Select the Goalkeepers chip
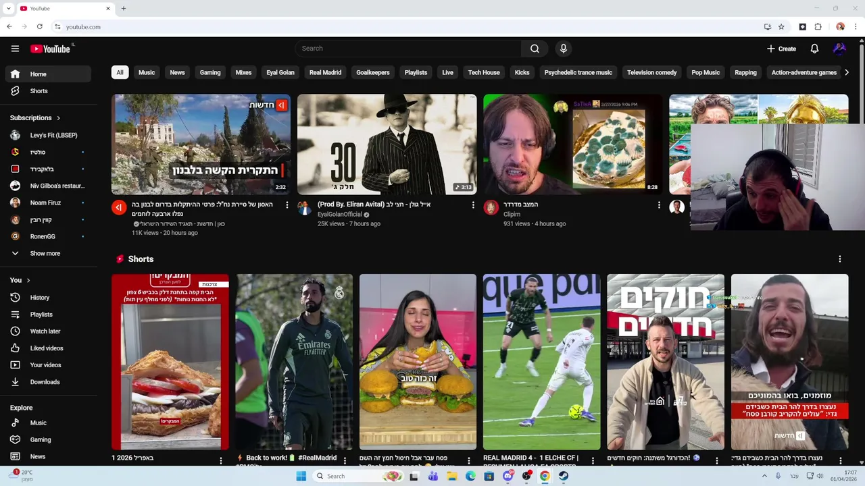Screen dimensions: 865x486 (373, 72)
